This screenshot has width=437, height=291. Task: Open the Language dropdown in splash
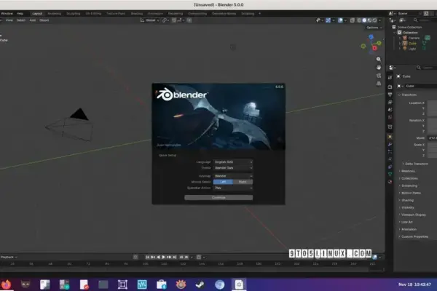pyautogui.click(x=233, y=162)
